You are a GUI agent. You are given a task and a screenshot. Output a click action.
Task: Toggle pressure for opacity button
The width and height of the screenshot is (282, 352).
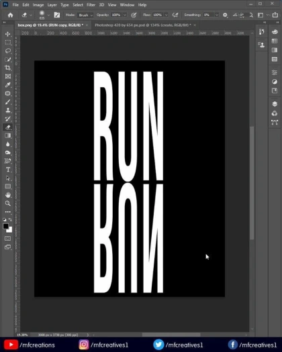tap(134, 15)
